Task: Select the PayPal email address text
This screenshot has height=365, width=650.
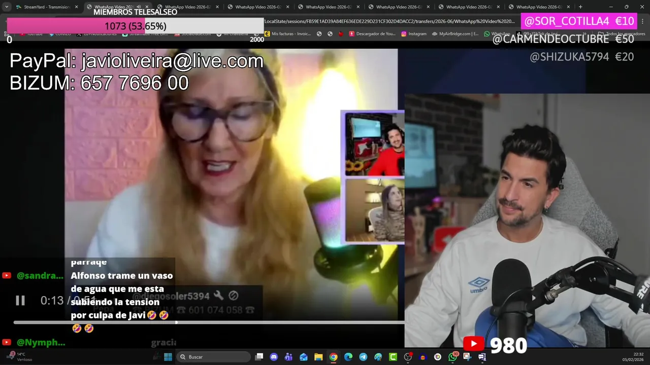Action: 172,61
